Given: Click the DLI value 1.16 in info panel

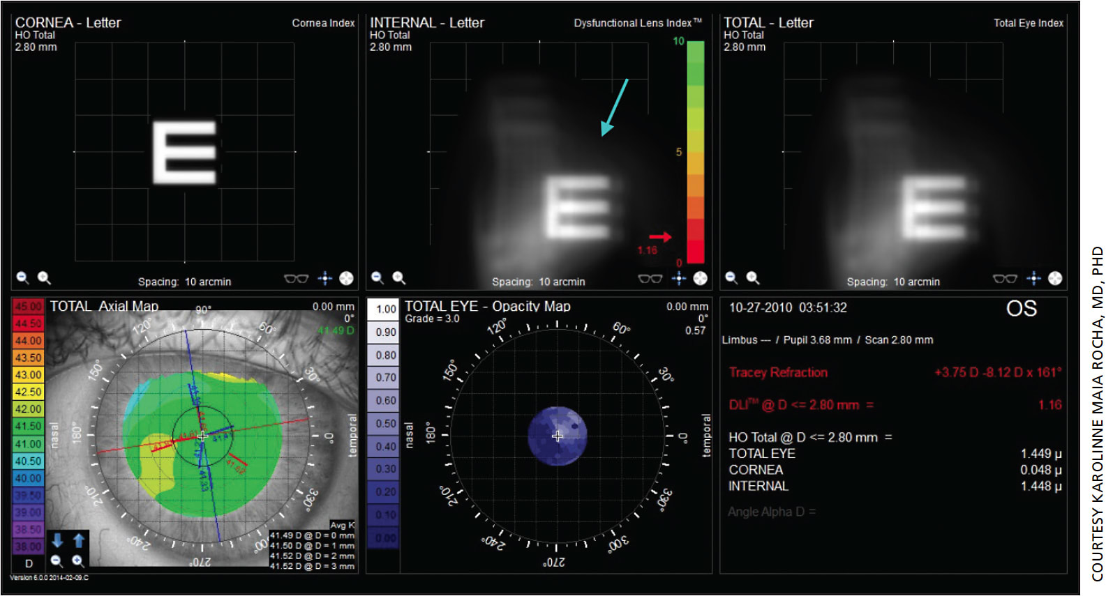Looking at the screenshot, I should (x=1049, y=405).
